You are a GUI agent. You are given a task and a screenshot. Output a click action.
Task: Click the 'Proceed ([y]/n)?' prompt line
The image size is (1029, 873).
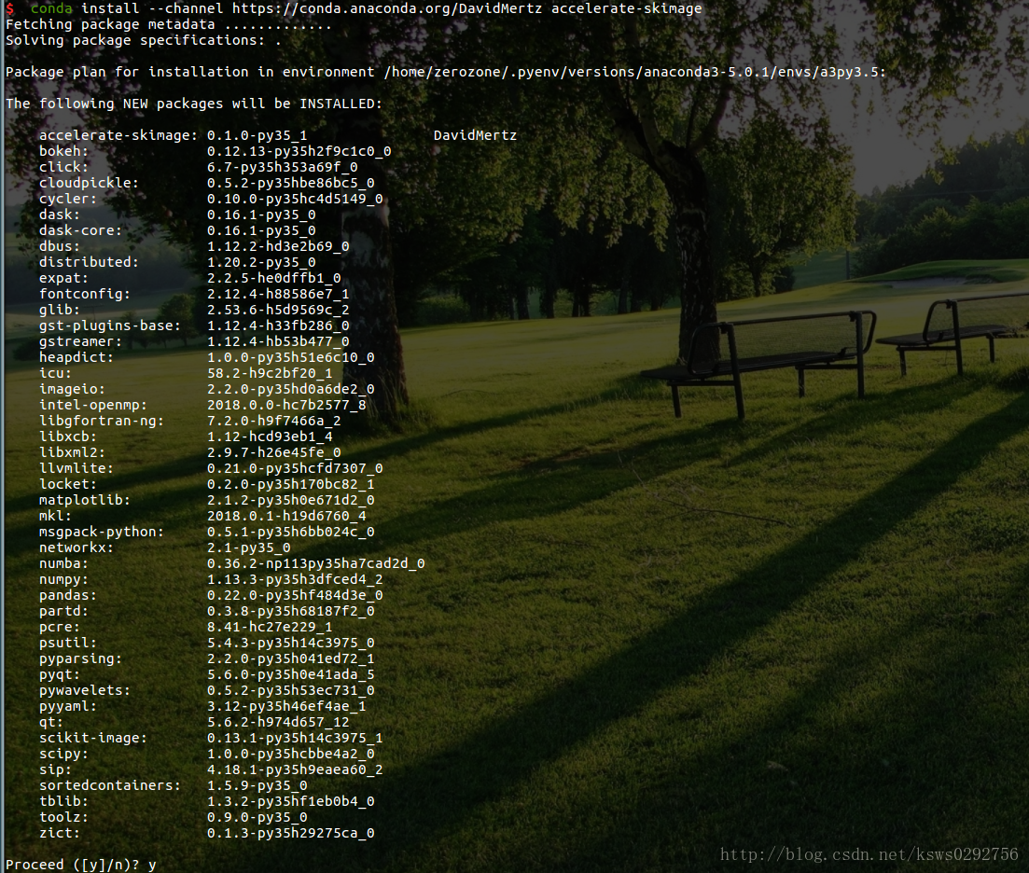[81, 865]
